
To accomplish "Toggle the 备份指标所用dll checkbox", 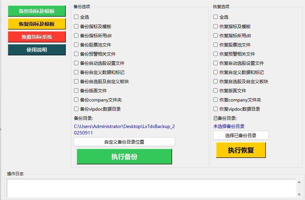I will [x=76, y=36].
